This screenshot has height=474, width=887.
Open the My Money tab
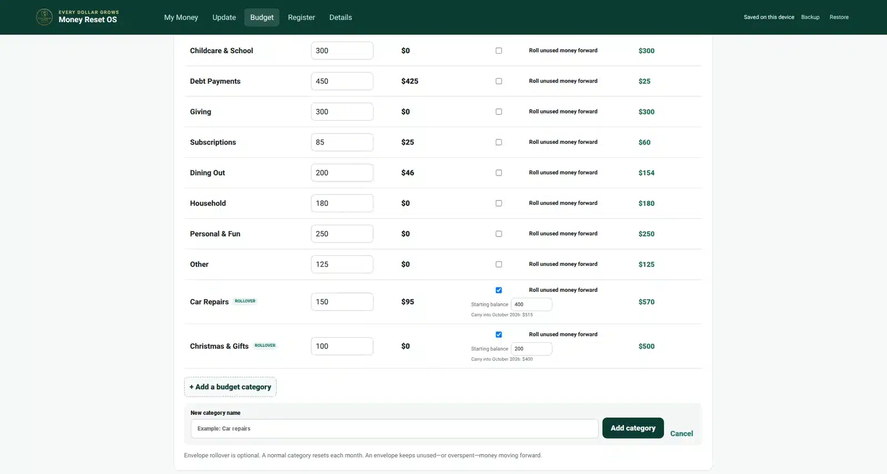181,17
